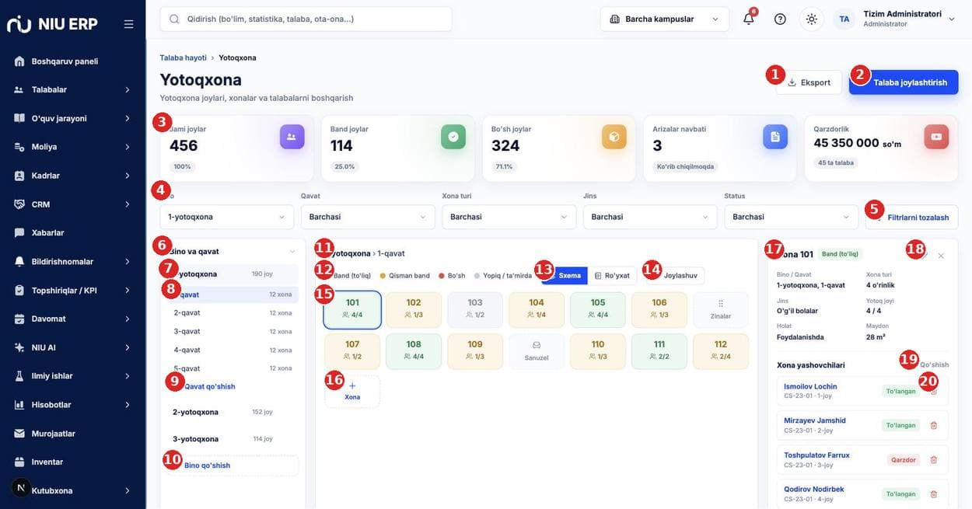Viewport: 972px width, 509px height.
Task: Click the red icon on Qarzdorlik card
Action: 936,137
